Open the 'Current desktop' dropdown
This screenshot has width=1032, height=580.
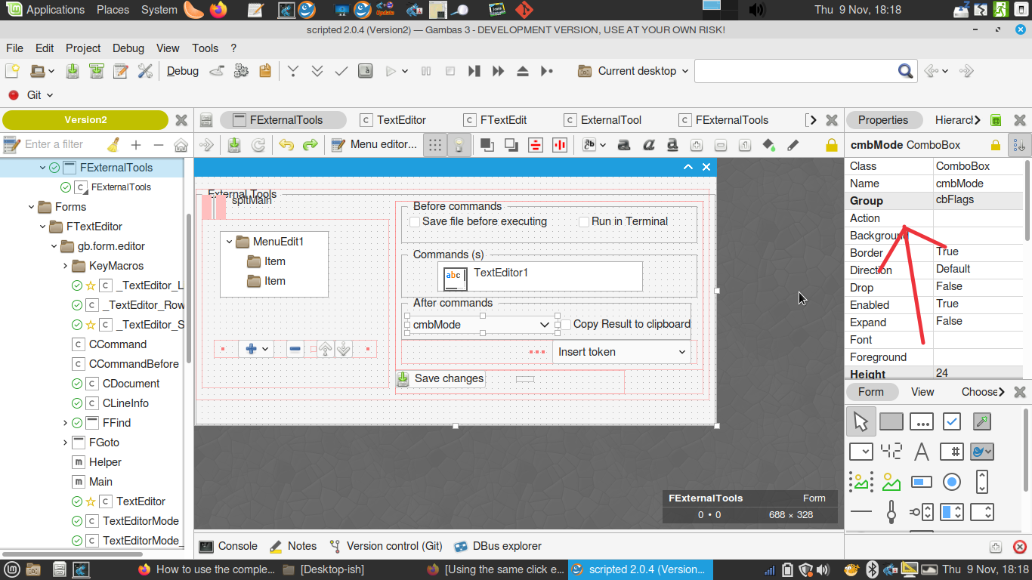coord(633,71)
